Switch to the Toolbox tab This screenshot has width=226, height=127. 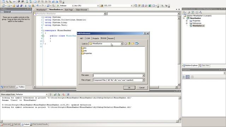(20, 87)
